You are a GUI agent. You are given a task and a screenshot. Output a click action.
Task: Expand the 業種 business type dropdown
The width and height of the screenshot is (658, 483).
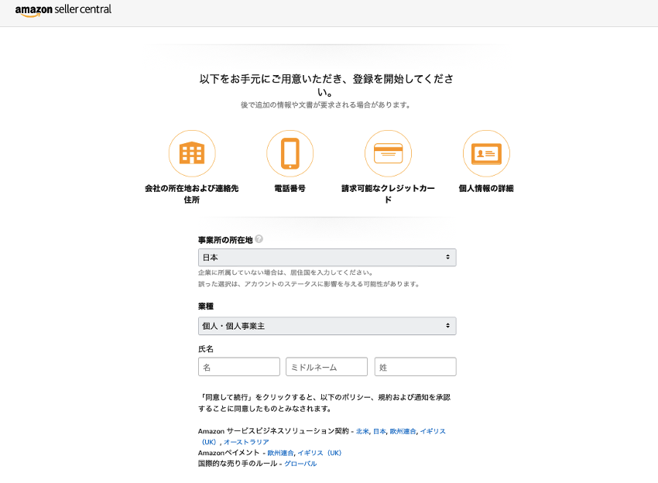coord(327,326)
